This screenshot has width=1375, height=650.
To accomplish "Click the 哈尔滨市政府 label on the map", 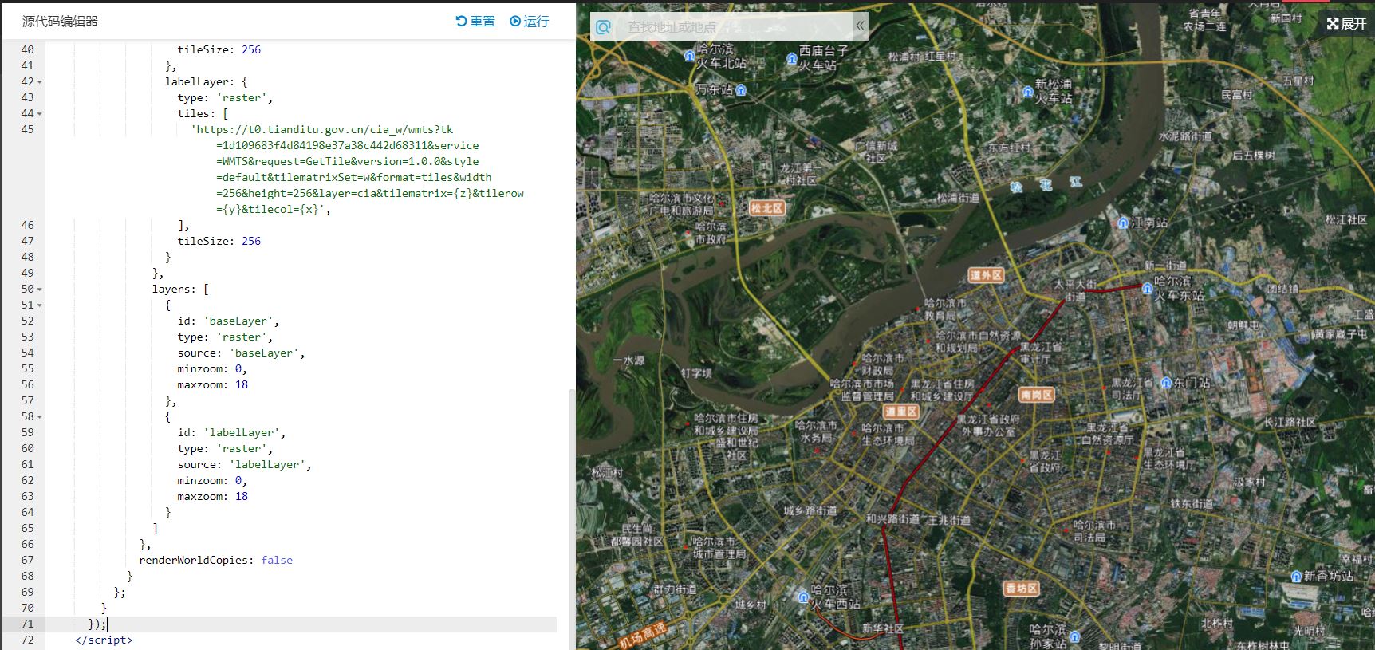I will point(711,233).
